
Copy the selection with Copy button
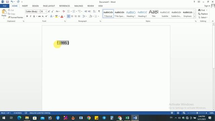click(11, 14)
